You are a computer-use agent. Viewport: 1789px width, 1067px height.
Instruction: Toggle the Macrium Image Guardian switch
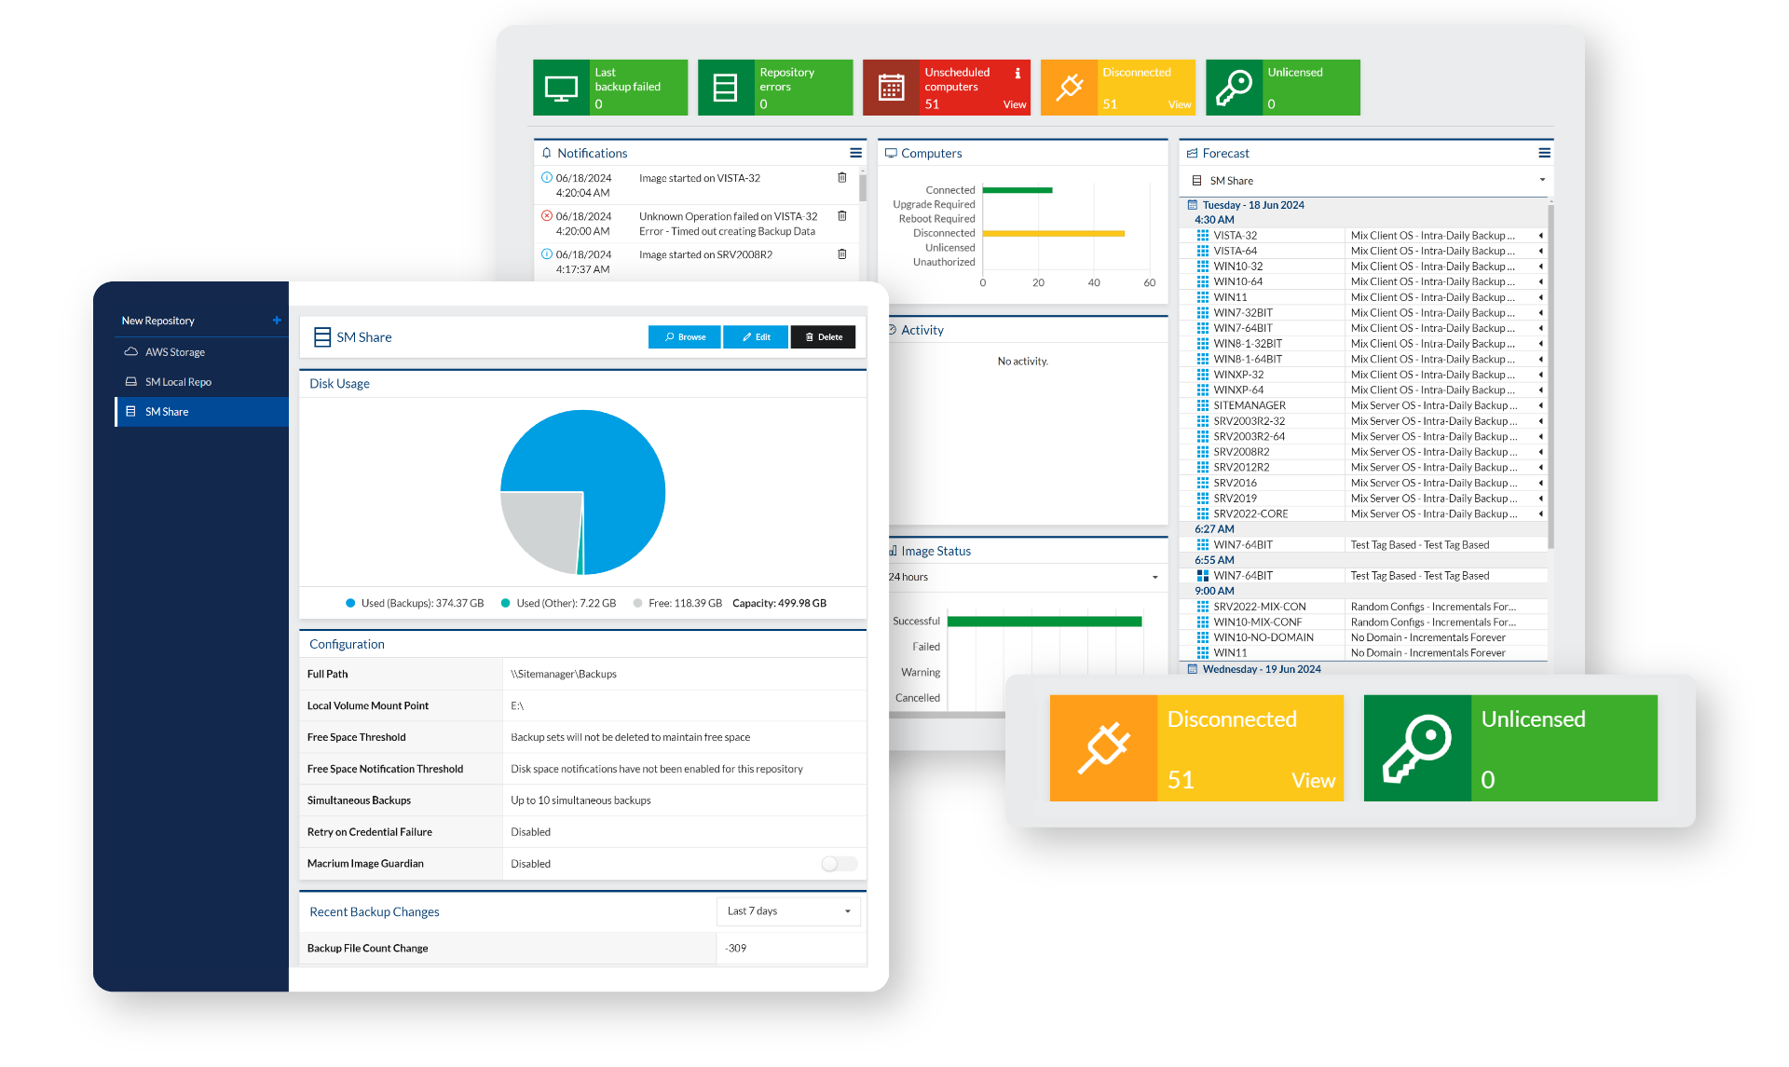click(x=839, y=864)
